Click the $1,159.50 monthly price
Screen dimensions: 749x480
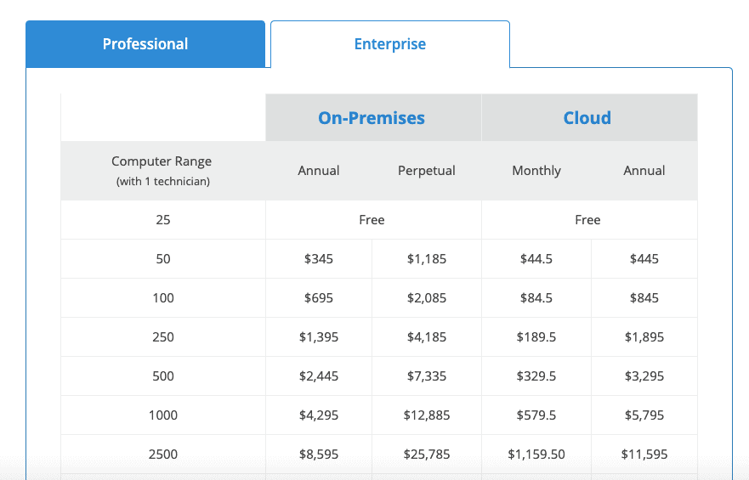click(536, 455)
